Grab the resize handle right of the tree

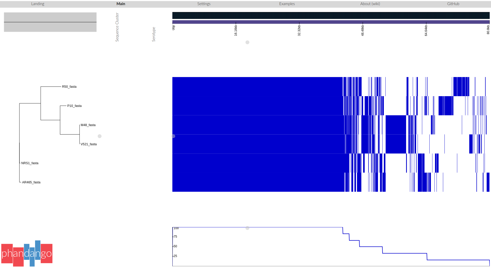[x=100, y=136]
